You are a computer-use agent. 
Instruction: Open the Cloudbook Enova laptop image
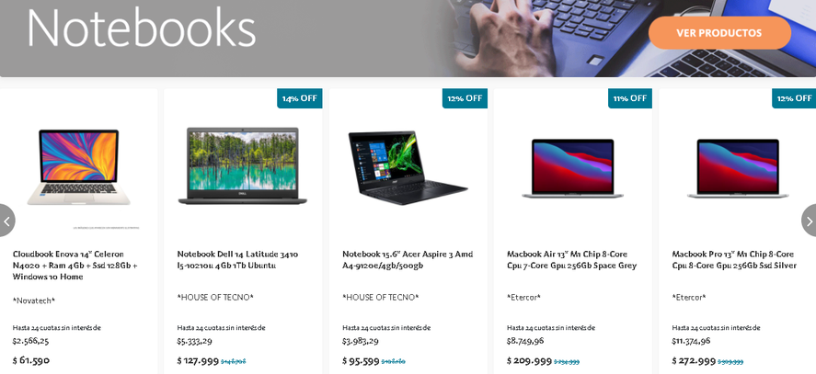(x=78, y=167)
